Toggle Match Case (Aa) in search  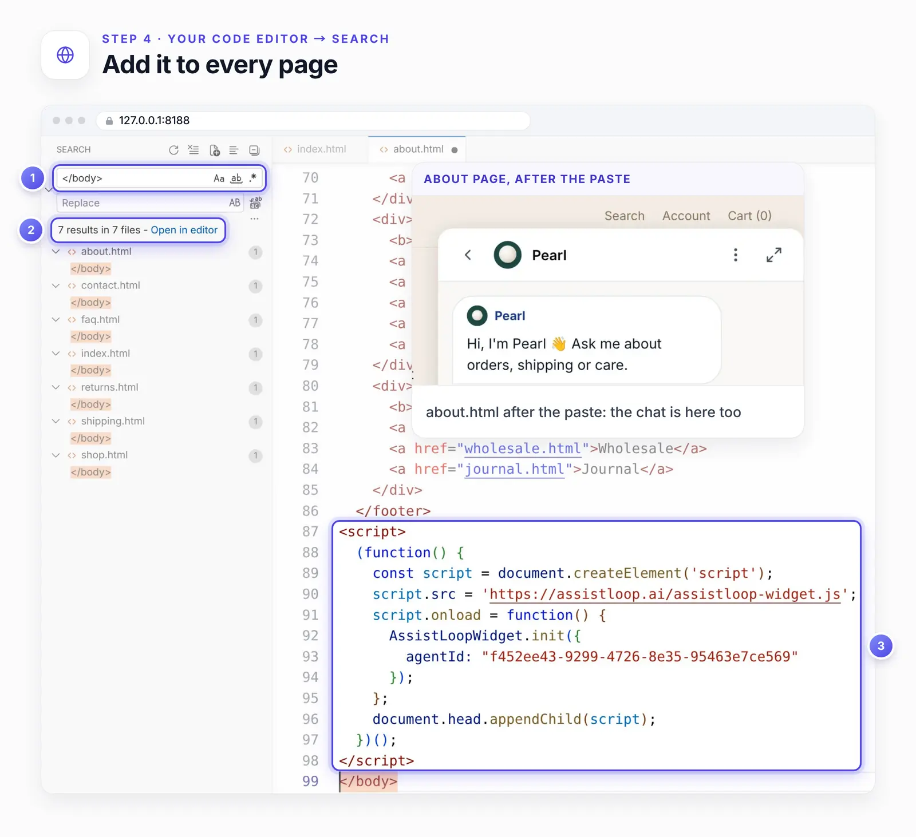[219, 178]
